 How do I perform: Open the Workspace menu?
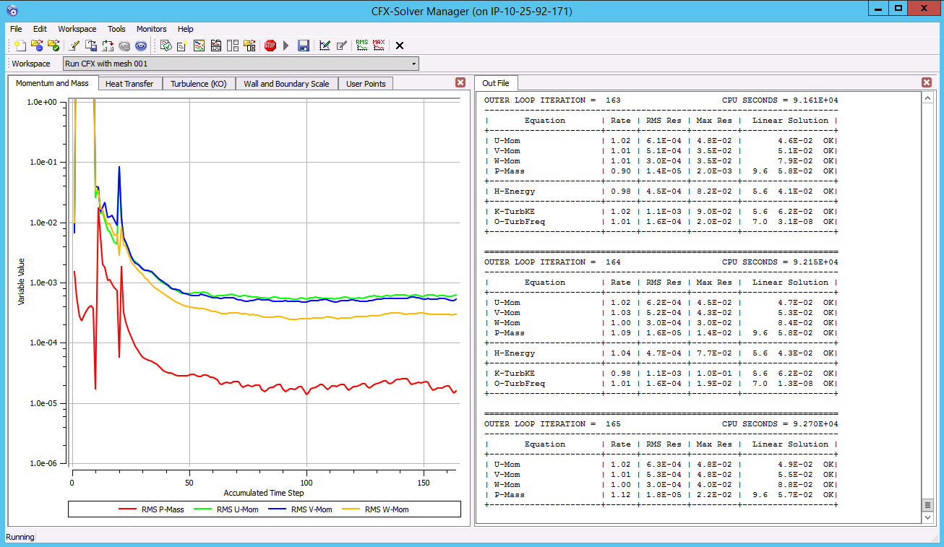77,29
